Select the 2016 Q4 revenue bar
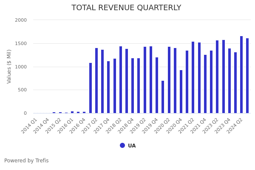 84,112
